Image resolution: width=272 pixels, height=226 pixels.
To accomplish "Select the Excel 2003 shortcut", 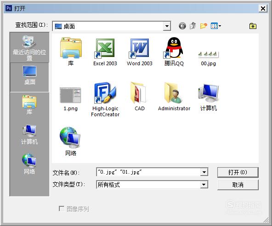I will [x=105, y=52].
